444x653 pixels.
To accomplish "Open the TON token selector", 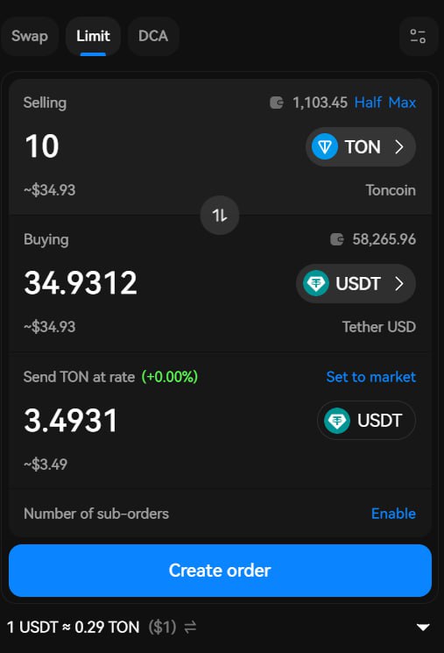I will click(360, 146).
